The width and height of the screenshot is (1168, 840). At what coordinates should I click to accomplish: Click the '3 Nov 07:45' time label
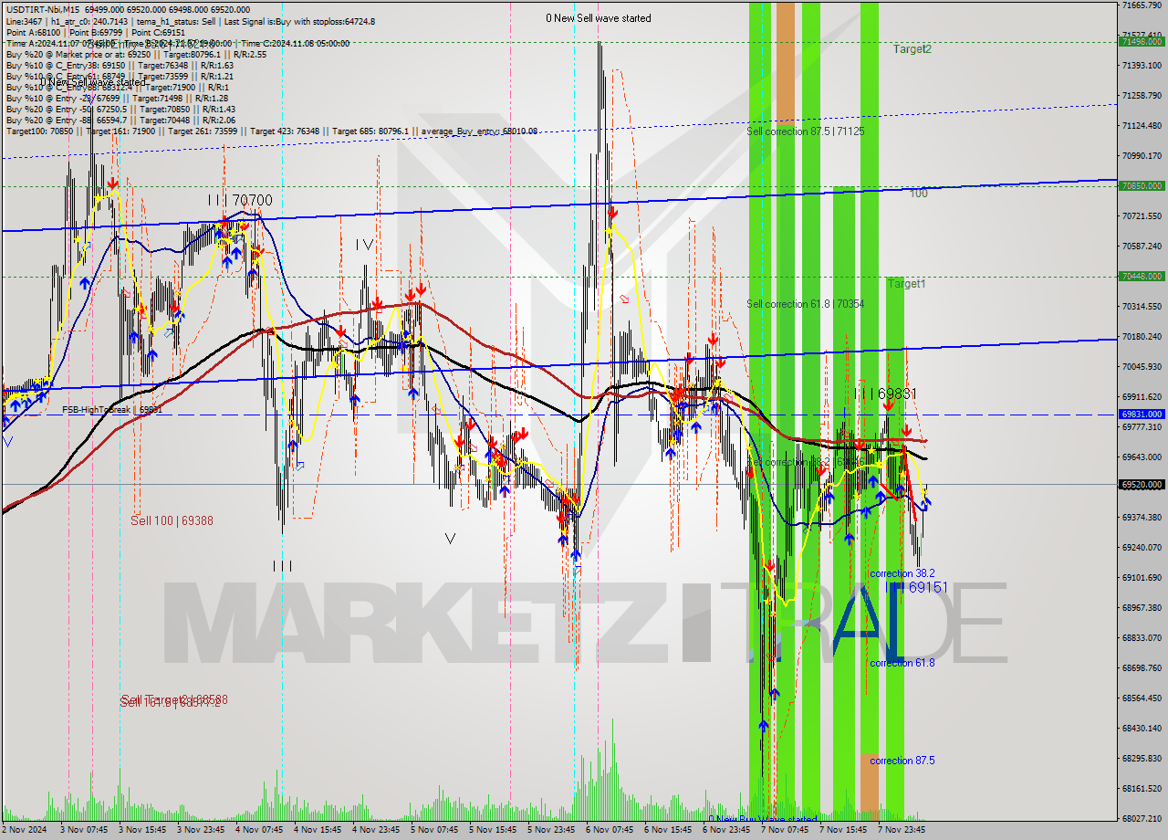(84, 830)
